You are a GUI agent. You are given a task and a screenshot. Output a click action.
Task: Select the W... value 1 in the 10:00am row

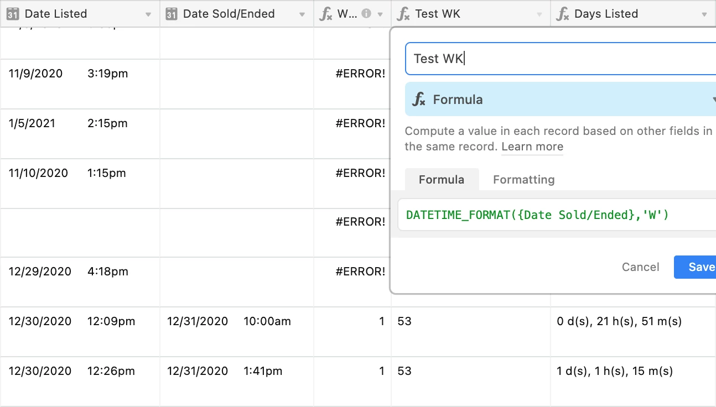click(x=352, y=332)
